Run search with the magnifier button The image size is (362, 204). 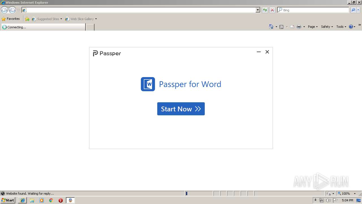pyautogui.click(x=353, y=10)
